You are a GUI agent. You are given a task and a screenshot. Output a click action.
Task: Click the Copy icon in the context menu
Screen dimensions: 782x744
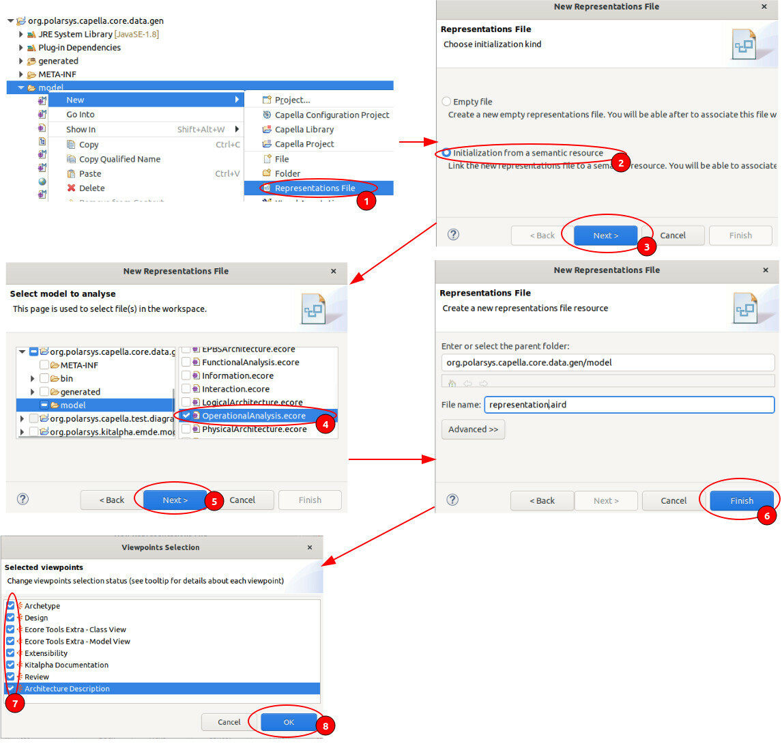[x=71, y=145]
